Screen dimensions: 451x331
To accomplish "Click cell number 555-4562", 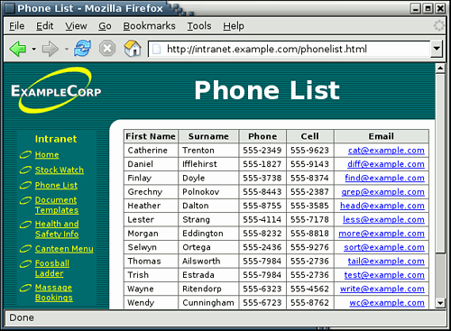I will [309, 289].
